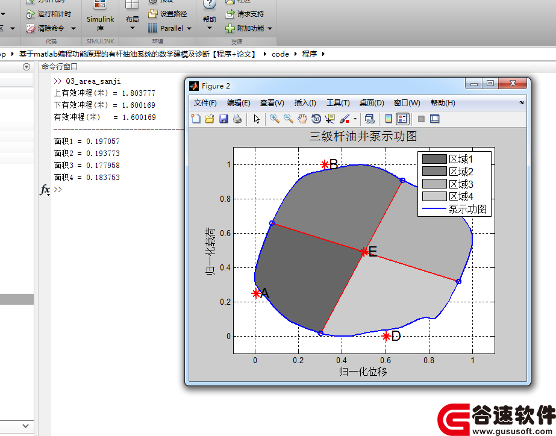556x436 pixels.
Task: Dock Figure 2 using the menu-bar arrow
Action: click(x=521, y=103)
